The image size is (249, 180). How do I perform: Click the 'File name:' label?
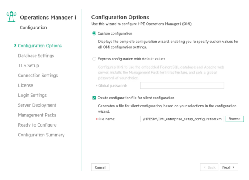(x=107, y=119)
